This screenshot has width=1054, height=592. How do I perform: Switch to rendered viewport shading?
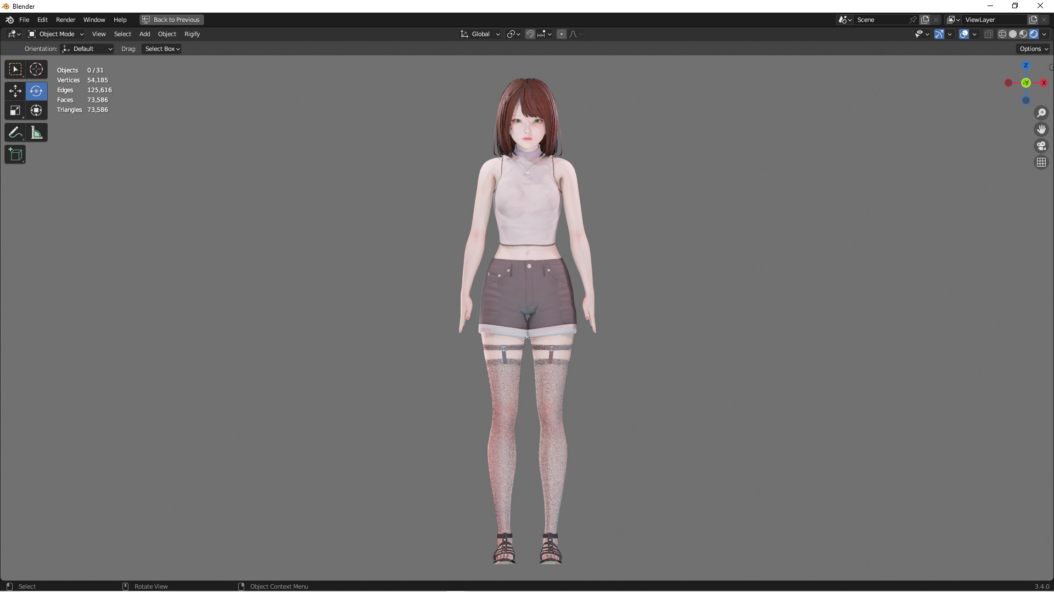(1034, 34)
